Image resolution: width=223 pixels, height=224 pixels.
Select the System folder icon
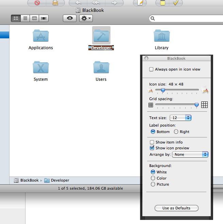tap(41, 67)
